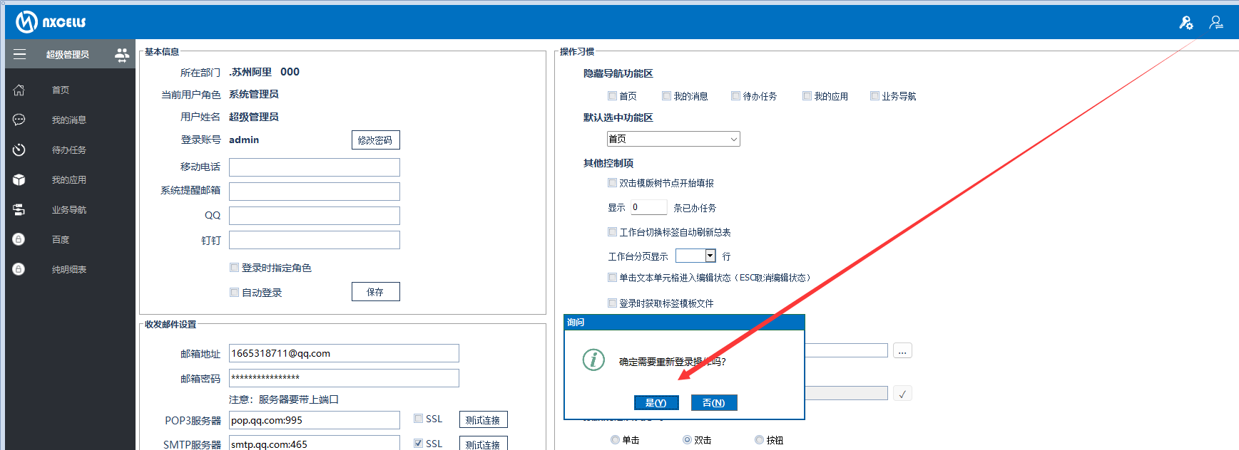
Task: Click the 移动电话 input field
Action: click(x=314, y=167)
